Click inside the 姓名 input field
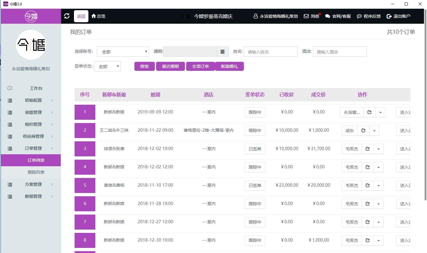Screen dimensions: 427x253 [x=270, y=51]
